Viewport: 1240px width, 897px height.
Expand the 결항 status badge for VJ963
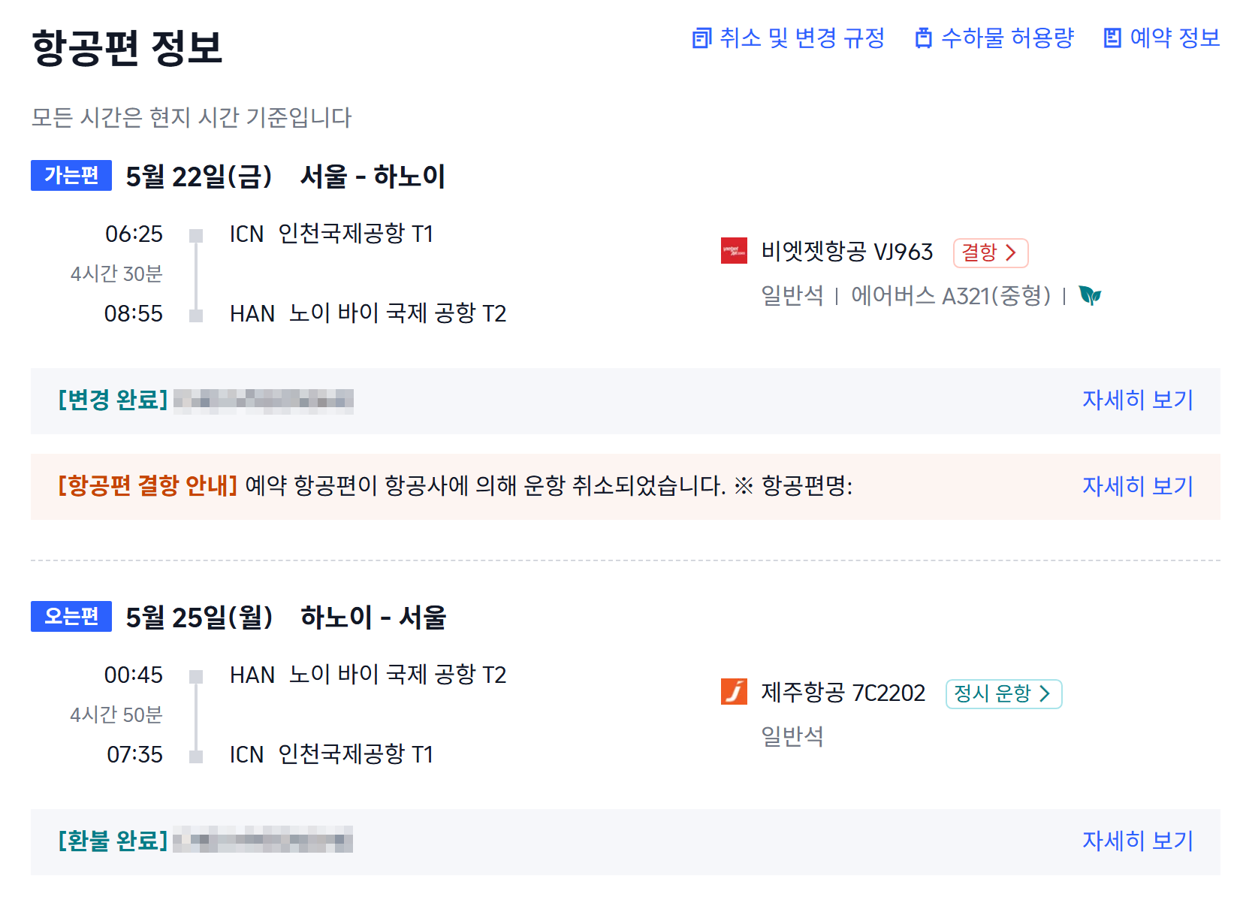(990, 252)
